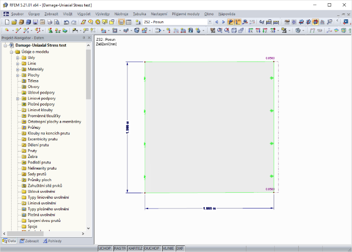The image size is (352, 252).
Task: Open Print preview magnifier-page icon
Action: 57,22
